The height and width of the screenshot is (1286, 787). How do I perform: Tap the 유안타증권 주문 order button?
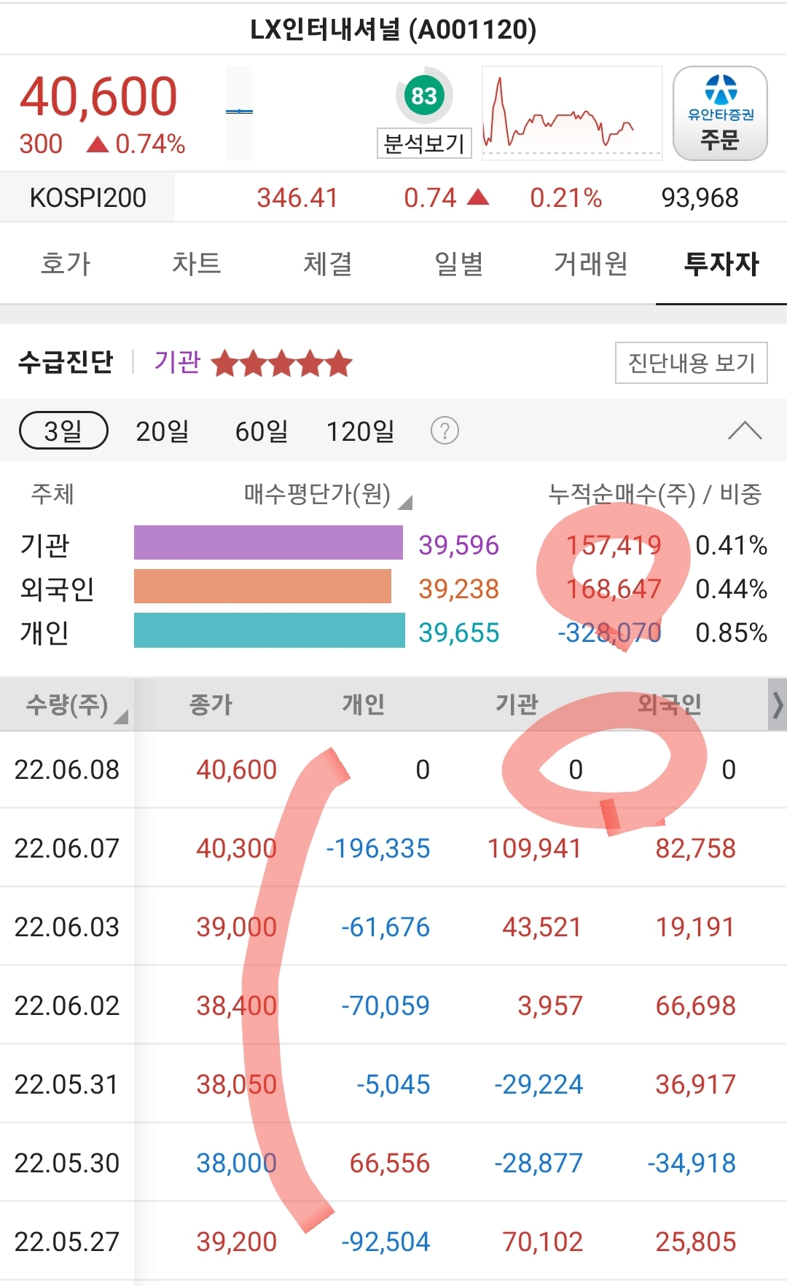(720, 113)
